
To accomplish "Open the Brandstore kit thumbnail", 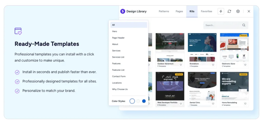I will click(x=202, y=47).
